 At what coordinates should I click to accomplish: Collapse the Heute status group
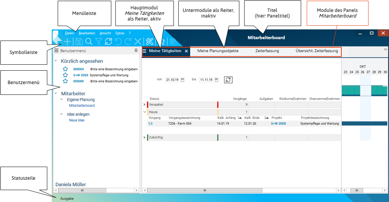(x=144, y=112)
